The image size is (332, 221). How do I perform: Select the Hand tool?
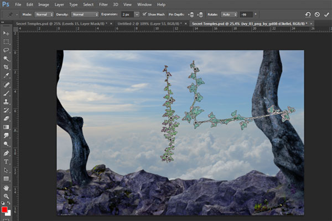click(x=6, y=187)
